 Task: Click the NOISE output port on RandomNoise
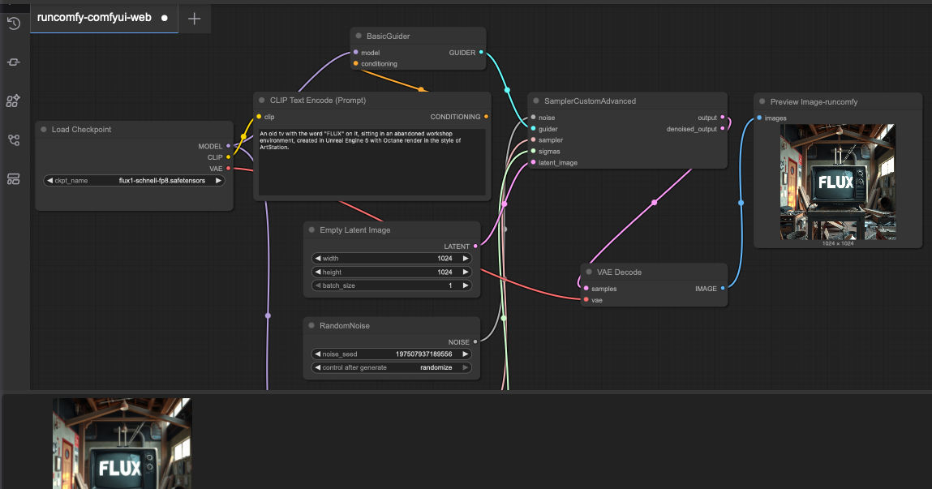click(475, 342)
